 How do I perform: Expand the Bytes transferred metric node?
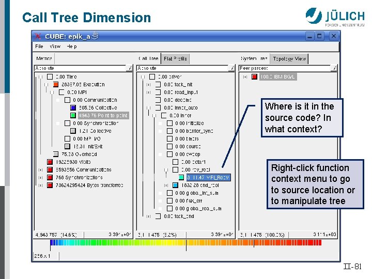(41, 185)
